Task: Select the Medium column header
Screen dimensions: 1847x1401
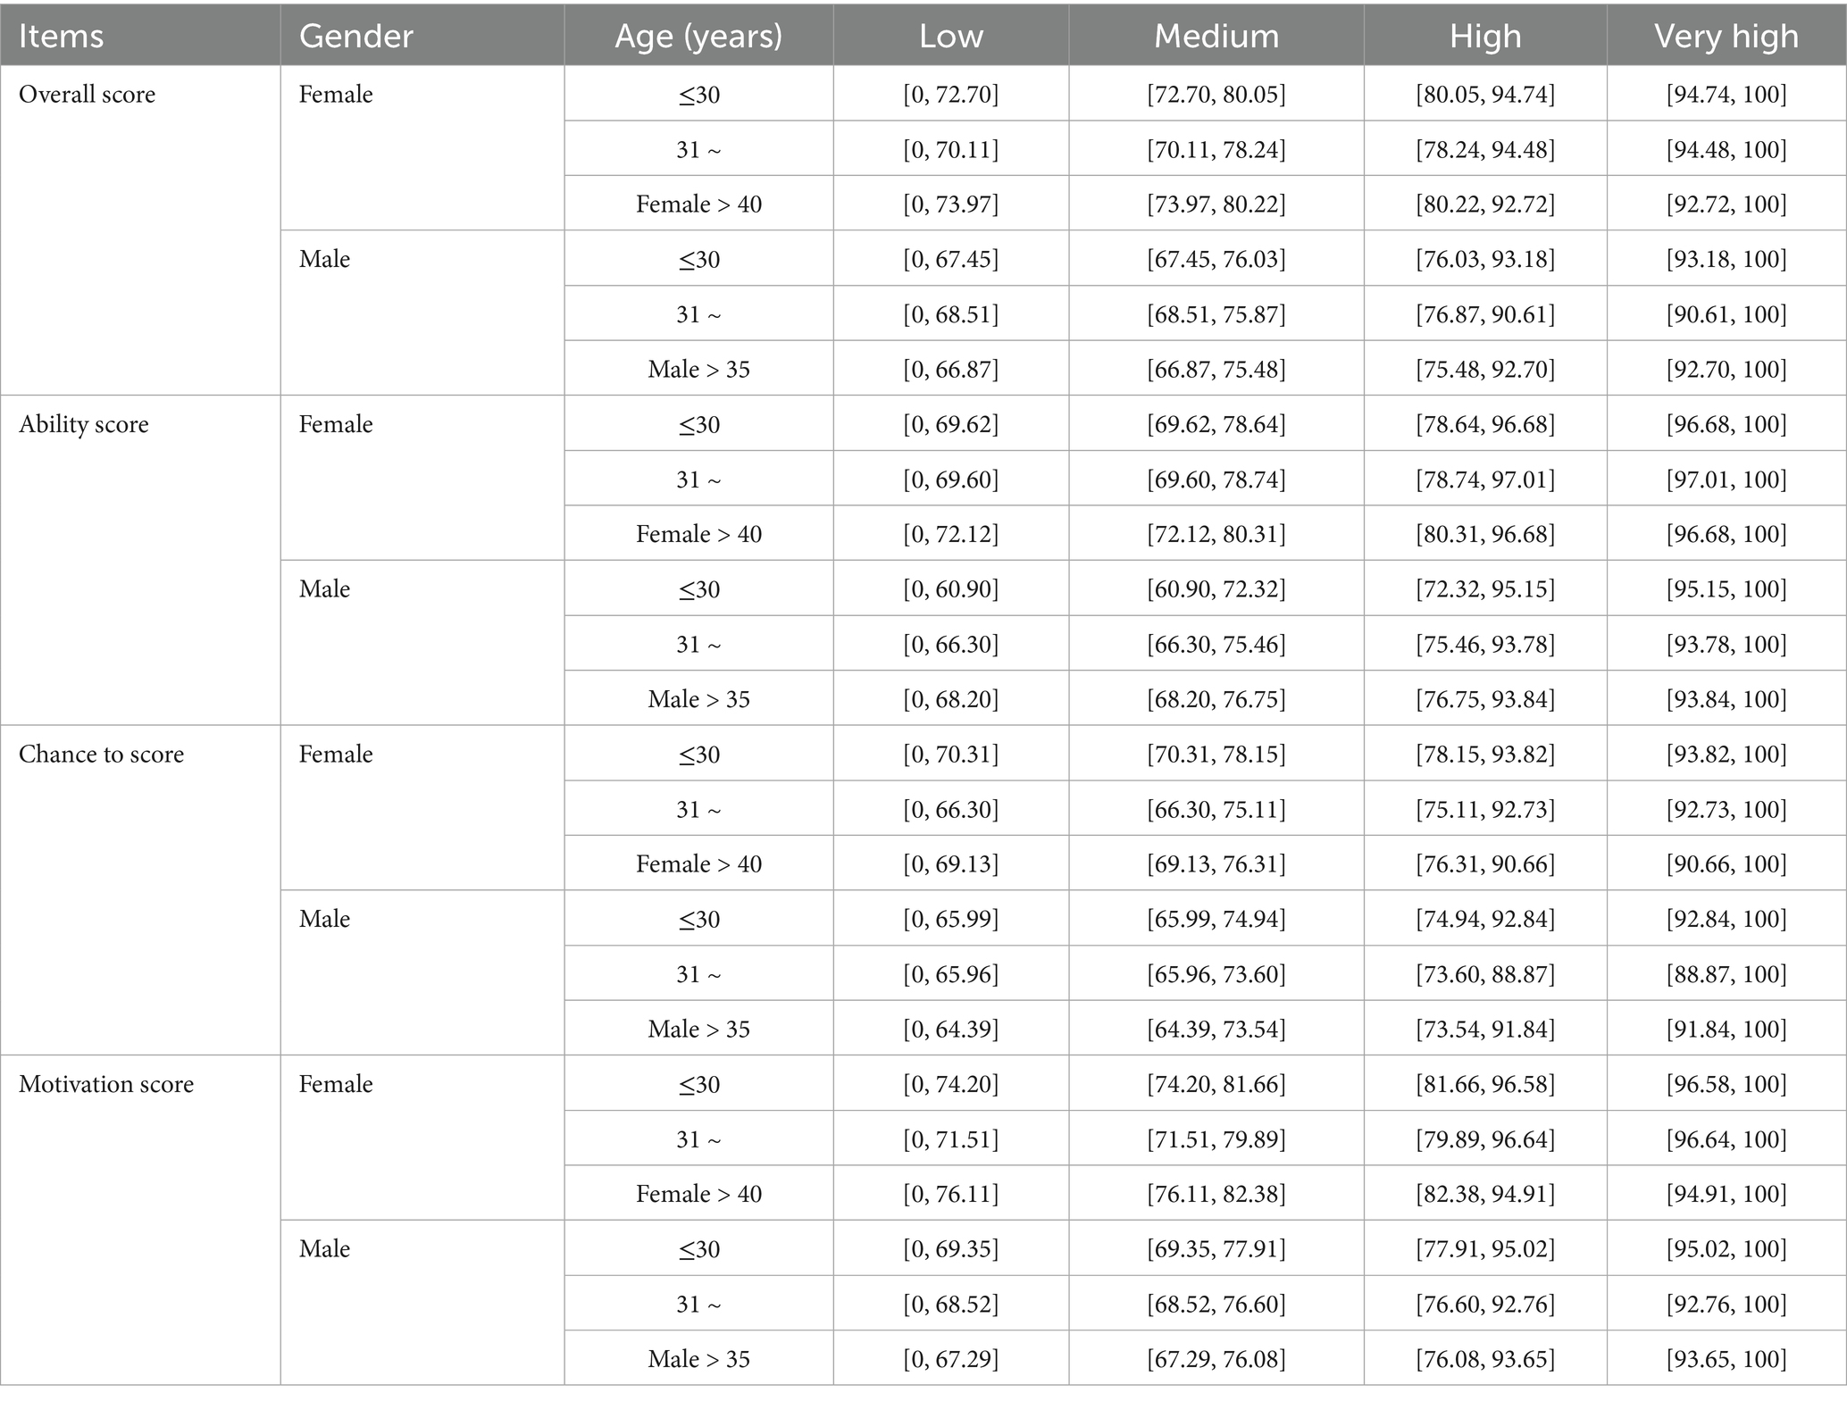Action: click(x=1216, y=37)
